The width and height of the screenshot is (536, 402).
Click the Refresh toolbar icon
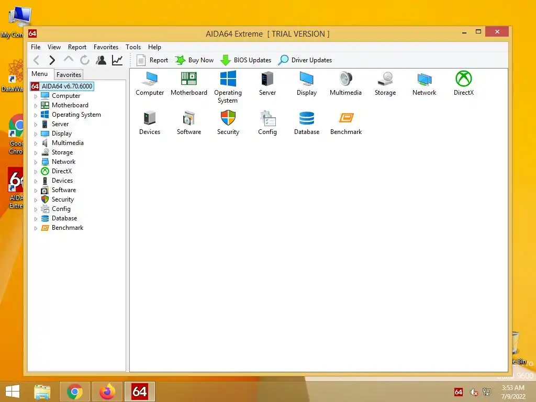click(x=85, y=60)
